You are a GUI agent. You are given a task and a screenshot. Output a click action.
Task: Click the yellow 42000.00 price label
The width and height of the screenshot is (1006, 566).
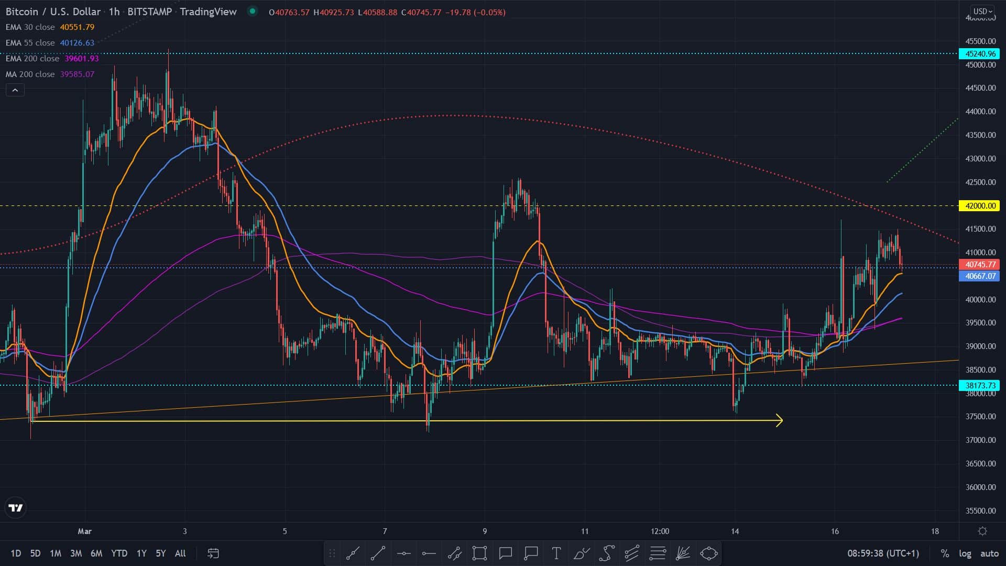point(979,205)
